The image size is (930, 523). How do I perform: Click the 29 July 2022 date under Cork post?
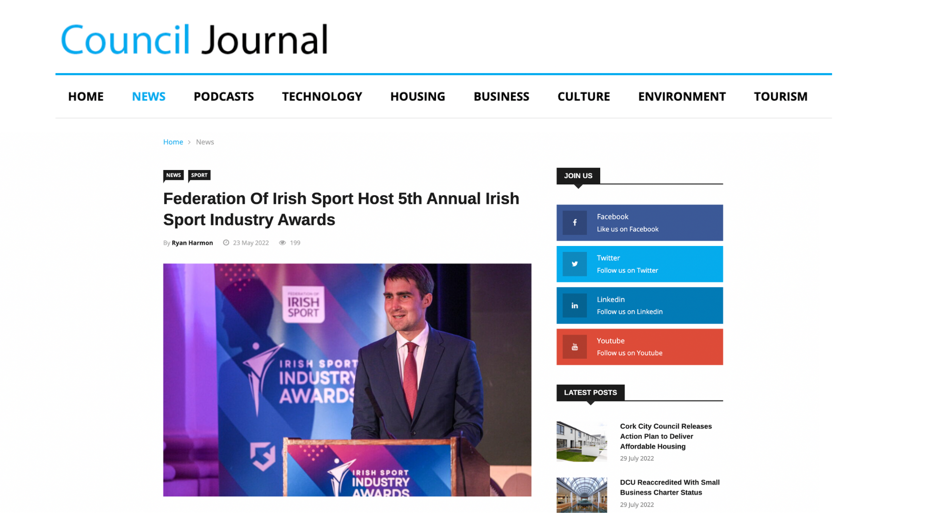(637, 458)
